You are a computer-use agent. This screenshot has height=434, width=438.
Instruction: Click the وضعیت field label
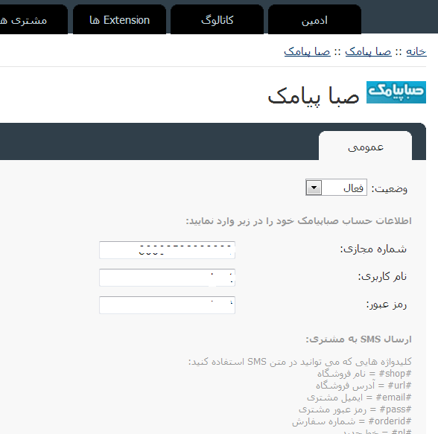point(389,189)
